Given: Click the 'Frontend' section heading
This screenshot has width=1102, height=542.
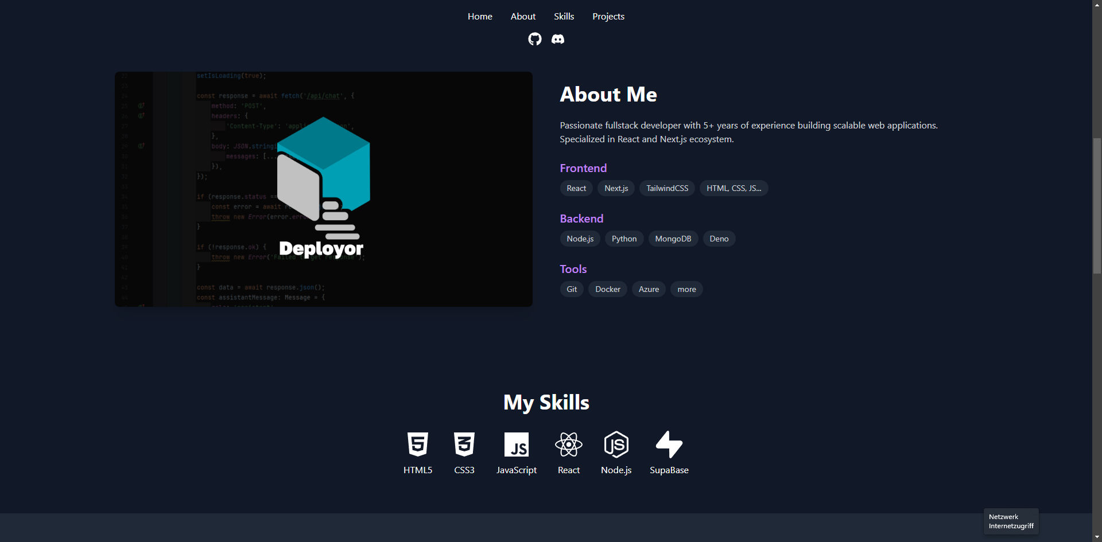Looking at the screenshot, I should pos(583,168).
